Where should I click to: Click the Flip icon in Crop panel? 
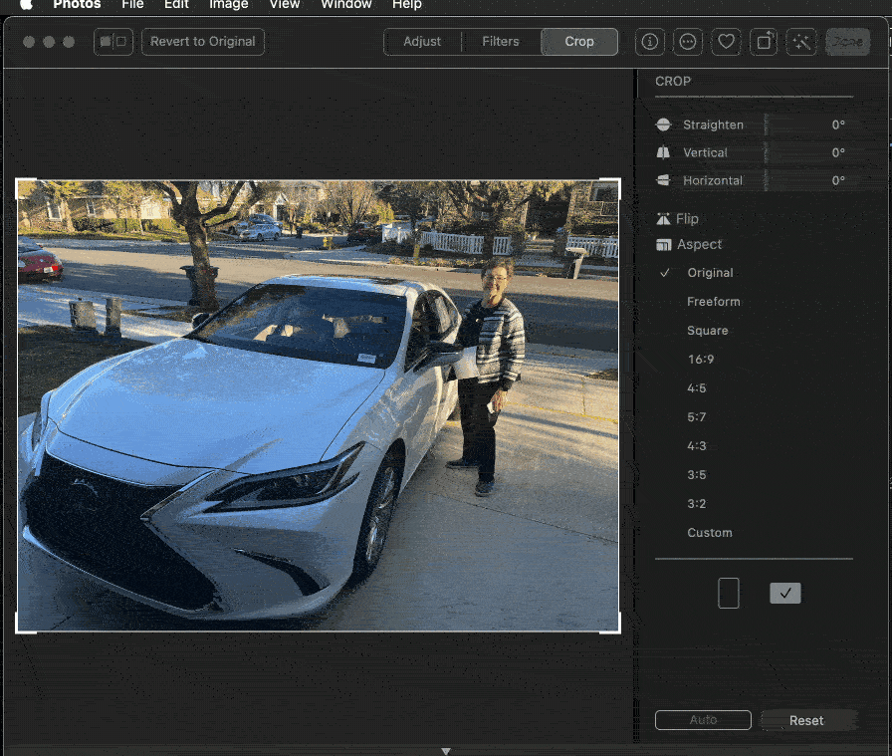click(x=664, y=219)
